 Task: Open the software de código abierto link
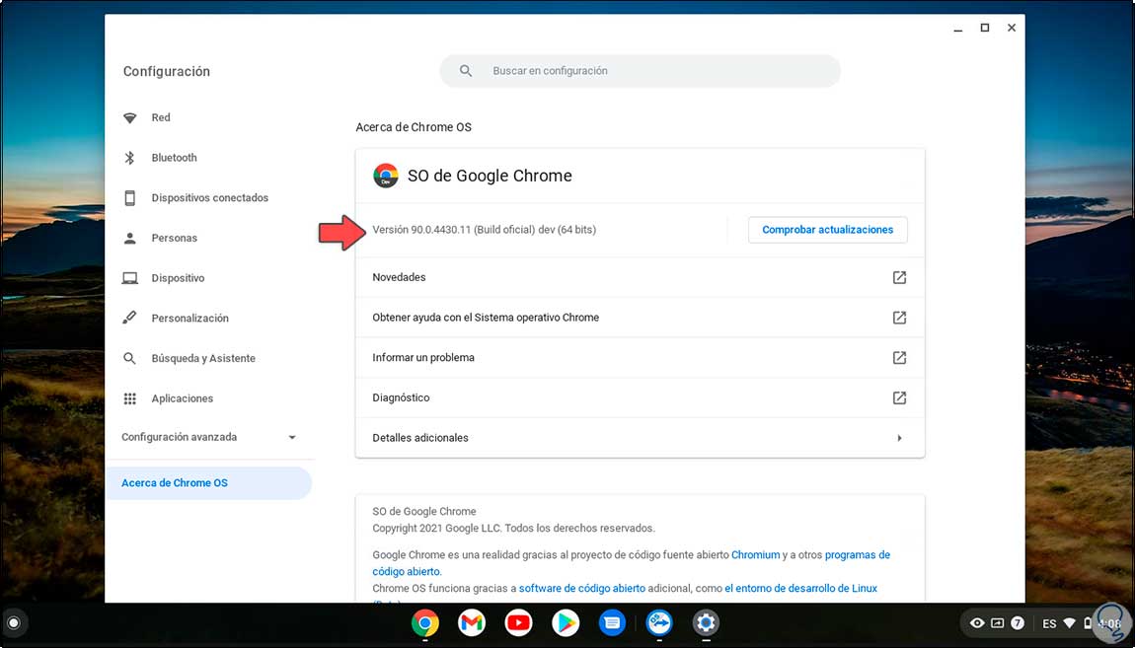582,589
